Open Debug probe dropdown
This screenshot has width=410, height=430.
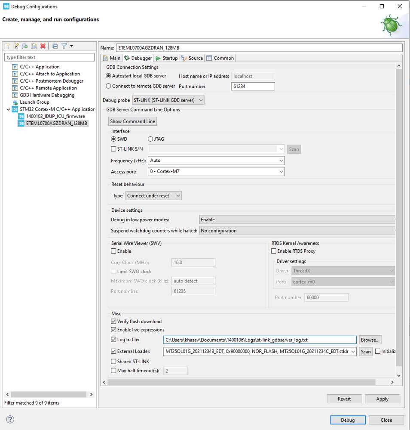coord(168,100)
